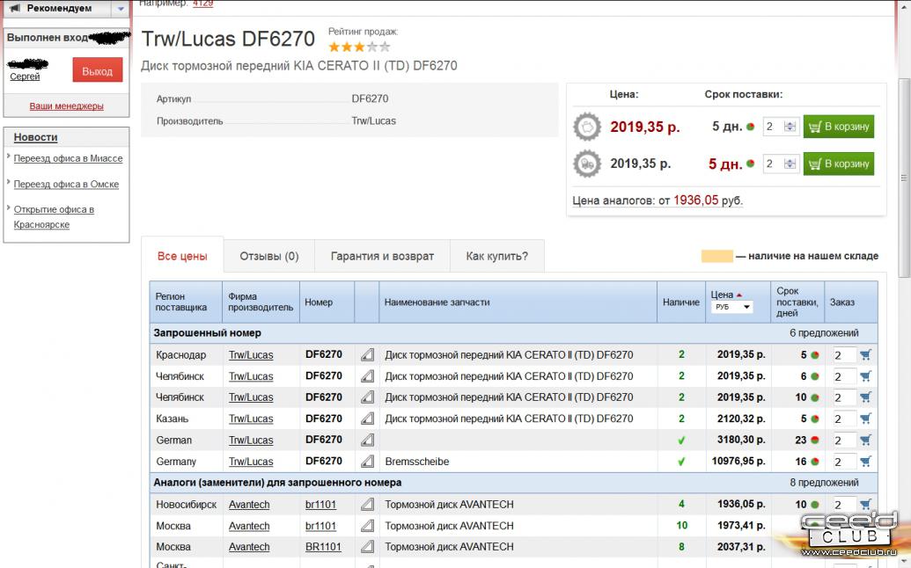Open note icon in Москва 1973,41 row
Screen dimensions: 911x568
point(367,526)
